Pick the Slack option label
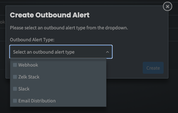178x113 pixels. [24, 89]
